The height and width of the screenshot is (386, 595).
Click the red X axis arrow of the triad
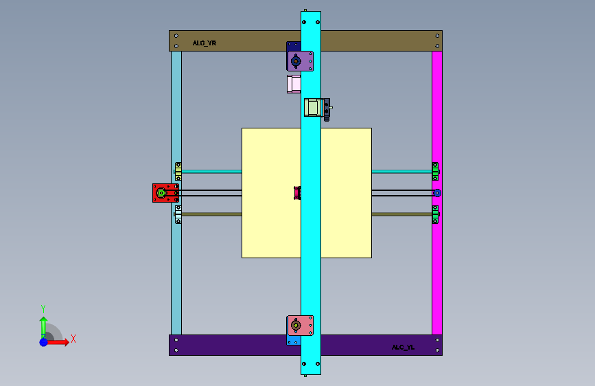pos(58,342)
